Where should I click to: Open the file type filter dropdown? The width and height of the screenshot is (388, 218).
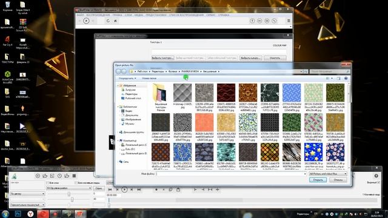(327, 174)
